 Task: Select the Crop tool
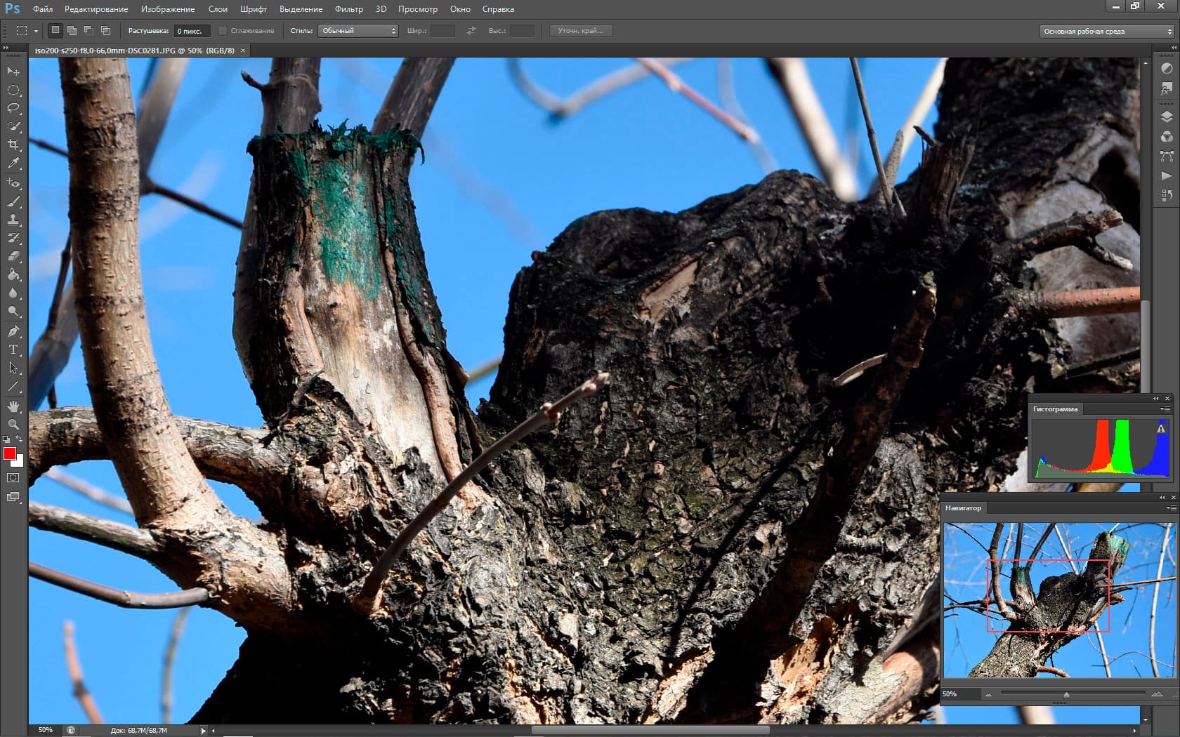13,145
